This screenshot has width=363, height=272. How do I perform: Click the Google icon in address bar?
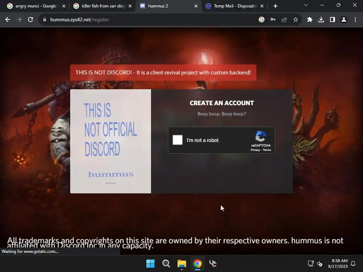coord(262,20)
